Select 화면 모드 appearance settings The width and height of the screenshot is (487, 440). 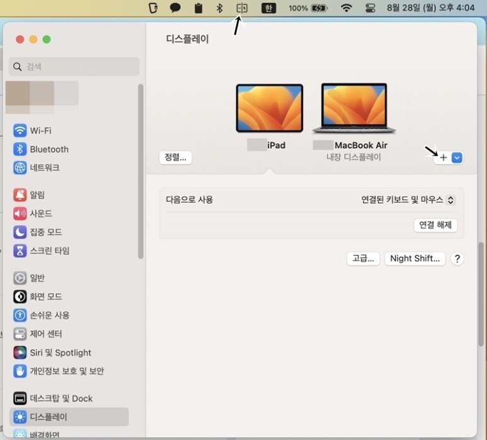tap(38, 296)
